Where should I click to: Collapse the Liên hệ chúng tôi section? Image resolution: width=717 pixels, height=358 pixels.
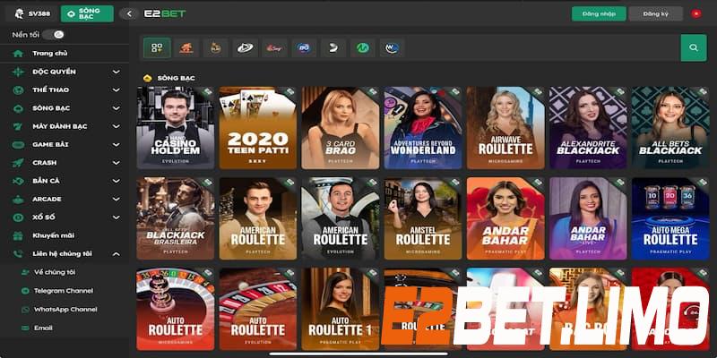click(x=117, y=254)
